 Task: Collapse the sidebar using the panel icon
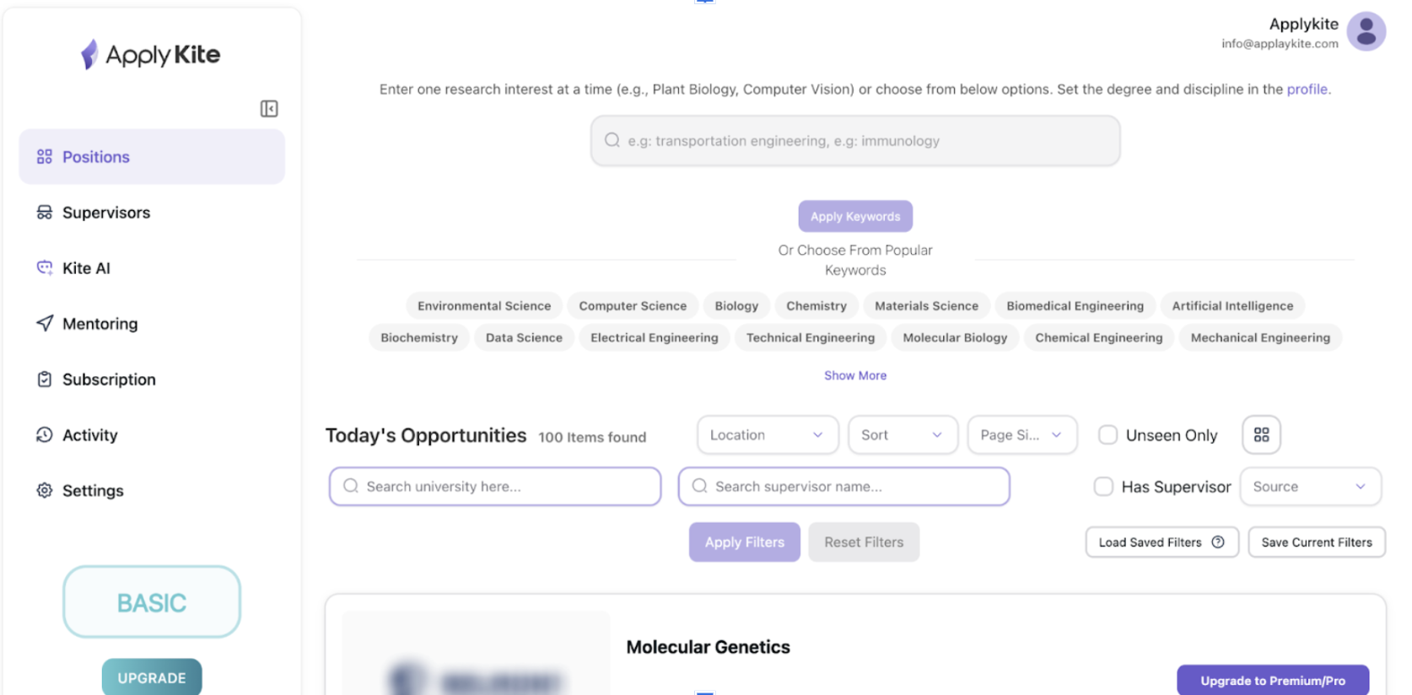point(269,109)
